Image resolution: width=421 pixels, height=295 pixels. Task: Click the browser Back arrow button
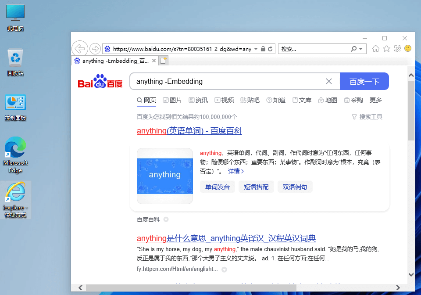(80, 49)
